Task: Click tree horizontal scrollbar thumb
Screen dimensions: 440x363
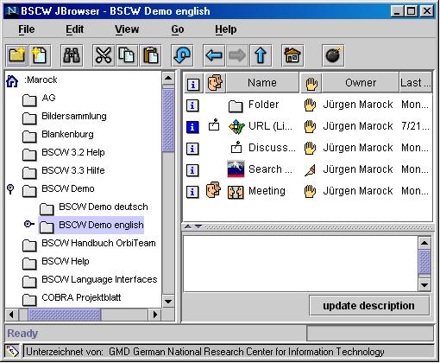Action: pyautogui.click(x=65, y=315)
